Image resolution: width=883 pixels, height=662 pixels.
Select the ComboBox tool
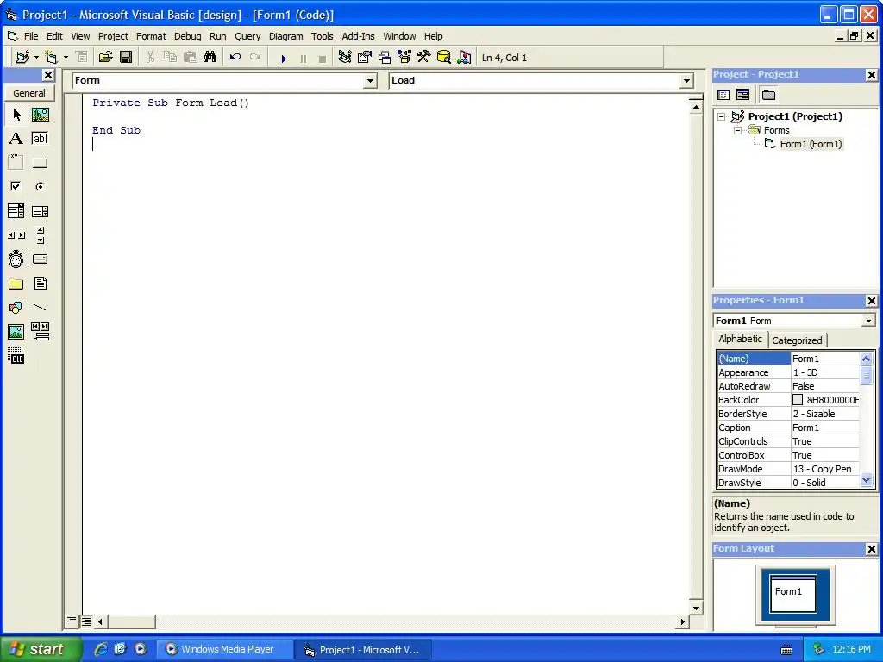pyautogui.click(x=16, y=211)
